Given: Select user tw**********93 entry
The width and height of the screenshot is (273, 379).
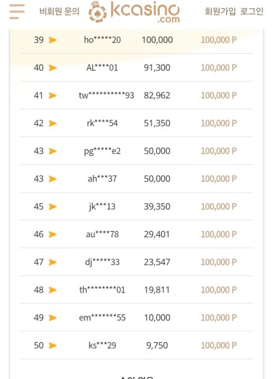Looking at the screenshot, I should pos(106,95).
